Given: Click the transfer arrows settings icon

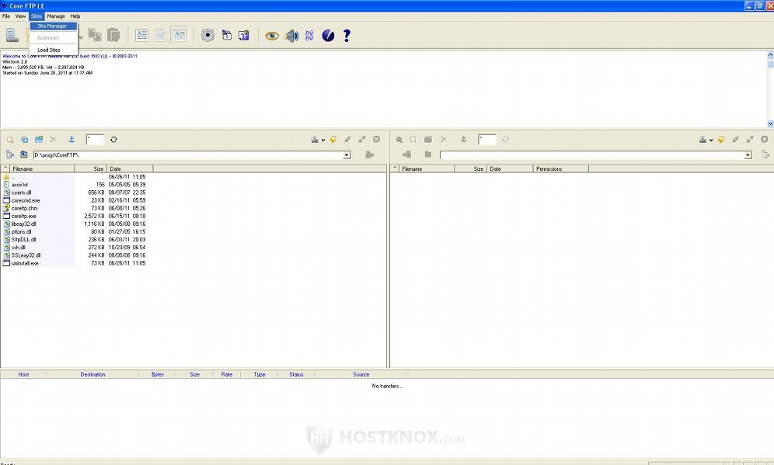Looking at the screenshot, I should click(x=309, y=36).
